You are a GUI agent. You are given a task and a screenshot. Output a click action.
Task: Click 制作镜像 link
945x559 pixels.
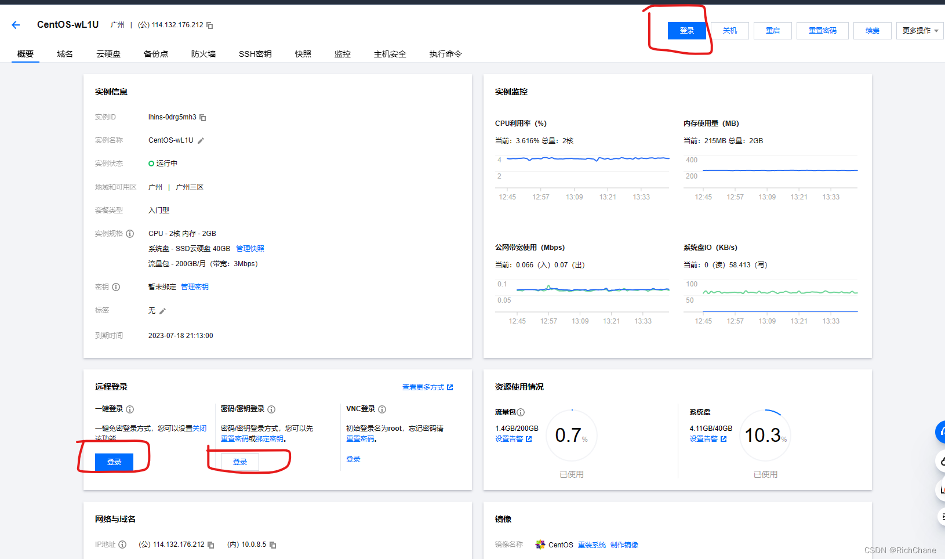pyautogui.click(x=624, y=545)
